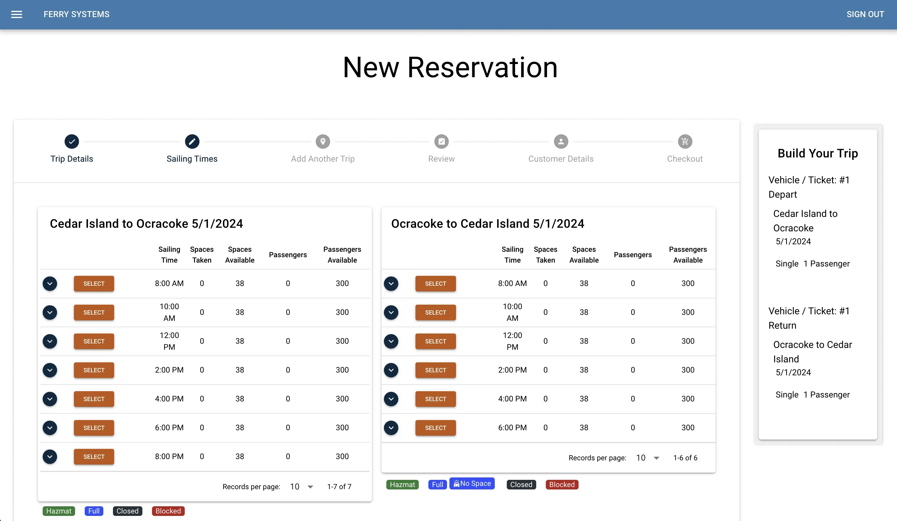This screenshot has height=521, width=897.
Task: Click the Add Another Trip pin icon
Action: coord(323,142)
